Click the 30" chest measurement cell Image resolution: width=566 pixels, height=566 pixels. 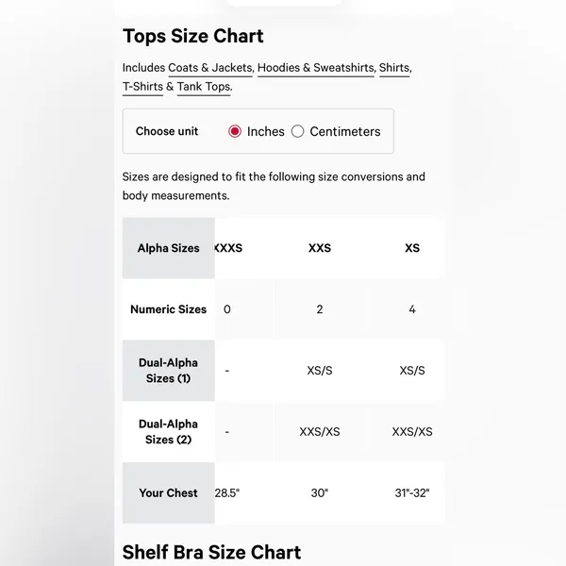(320, 492)
